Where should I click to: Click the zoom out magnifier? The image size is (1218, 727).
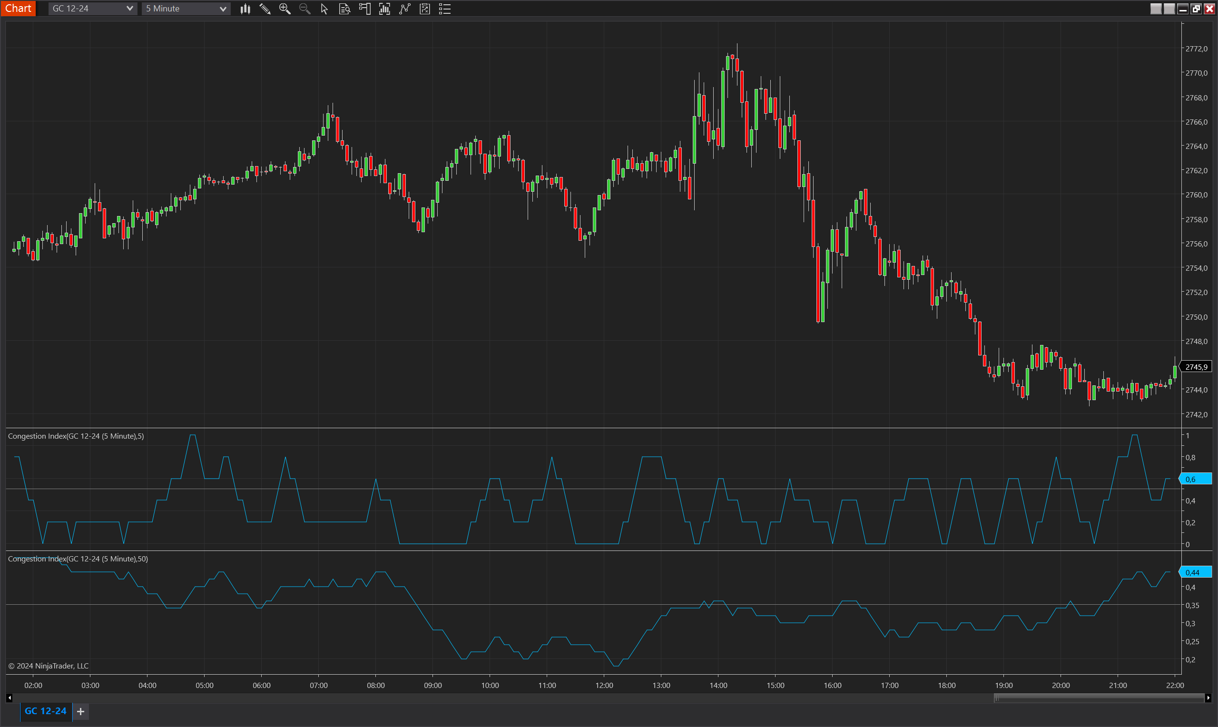tap(304, 9)
